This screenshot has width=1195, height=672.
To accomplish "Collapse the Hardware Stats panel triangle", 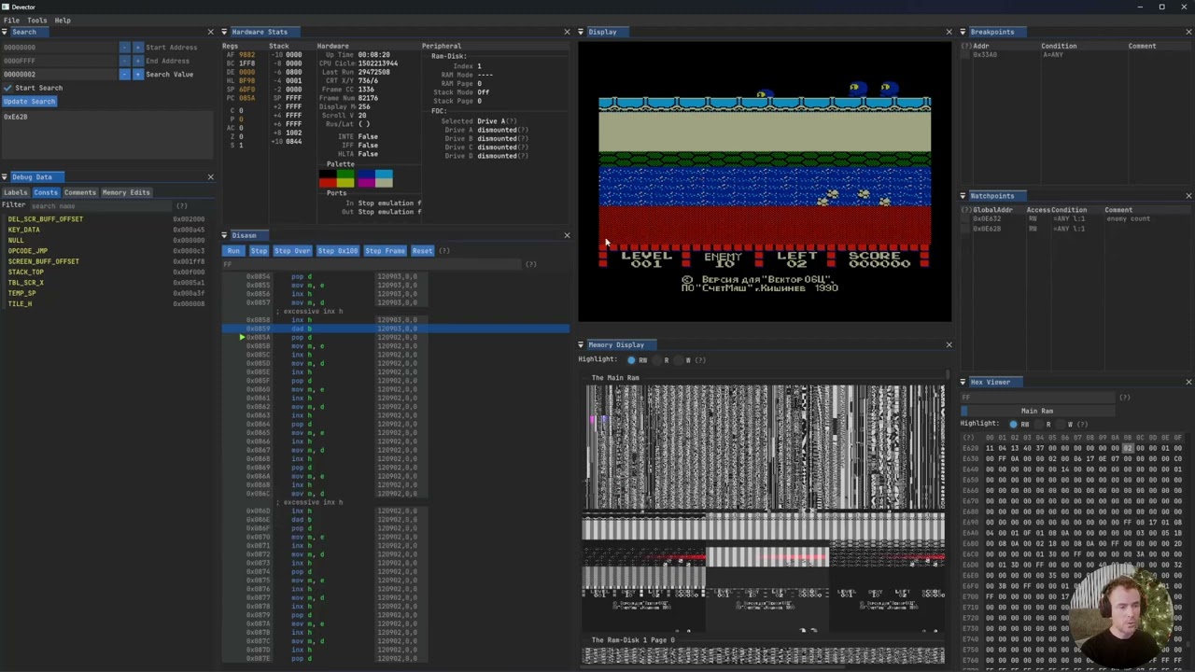I will pos(225,32).
